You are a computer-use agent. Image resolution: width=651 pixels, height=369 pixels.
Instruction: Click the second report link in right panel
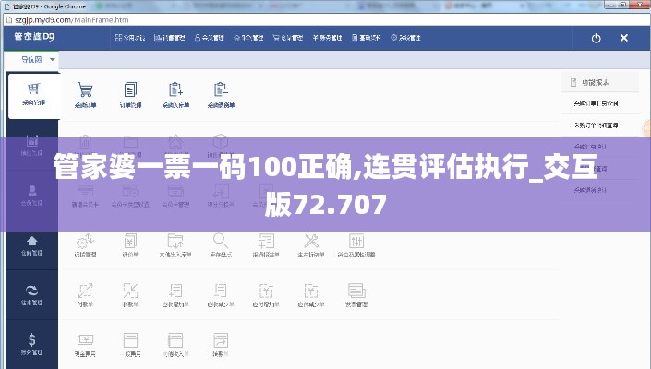596,125
